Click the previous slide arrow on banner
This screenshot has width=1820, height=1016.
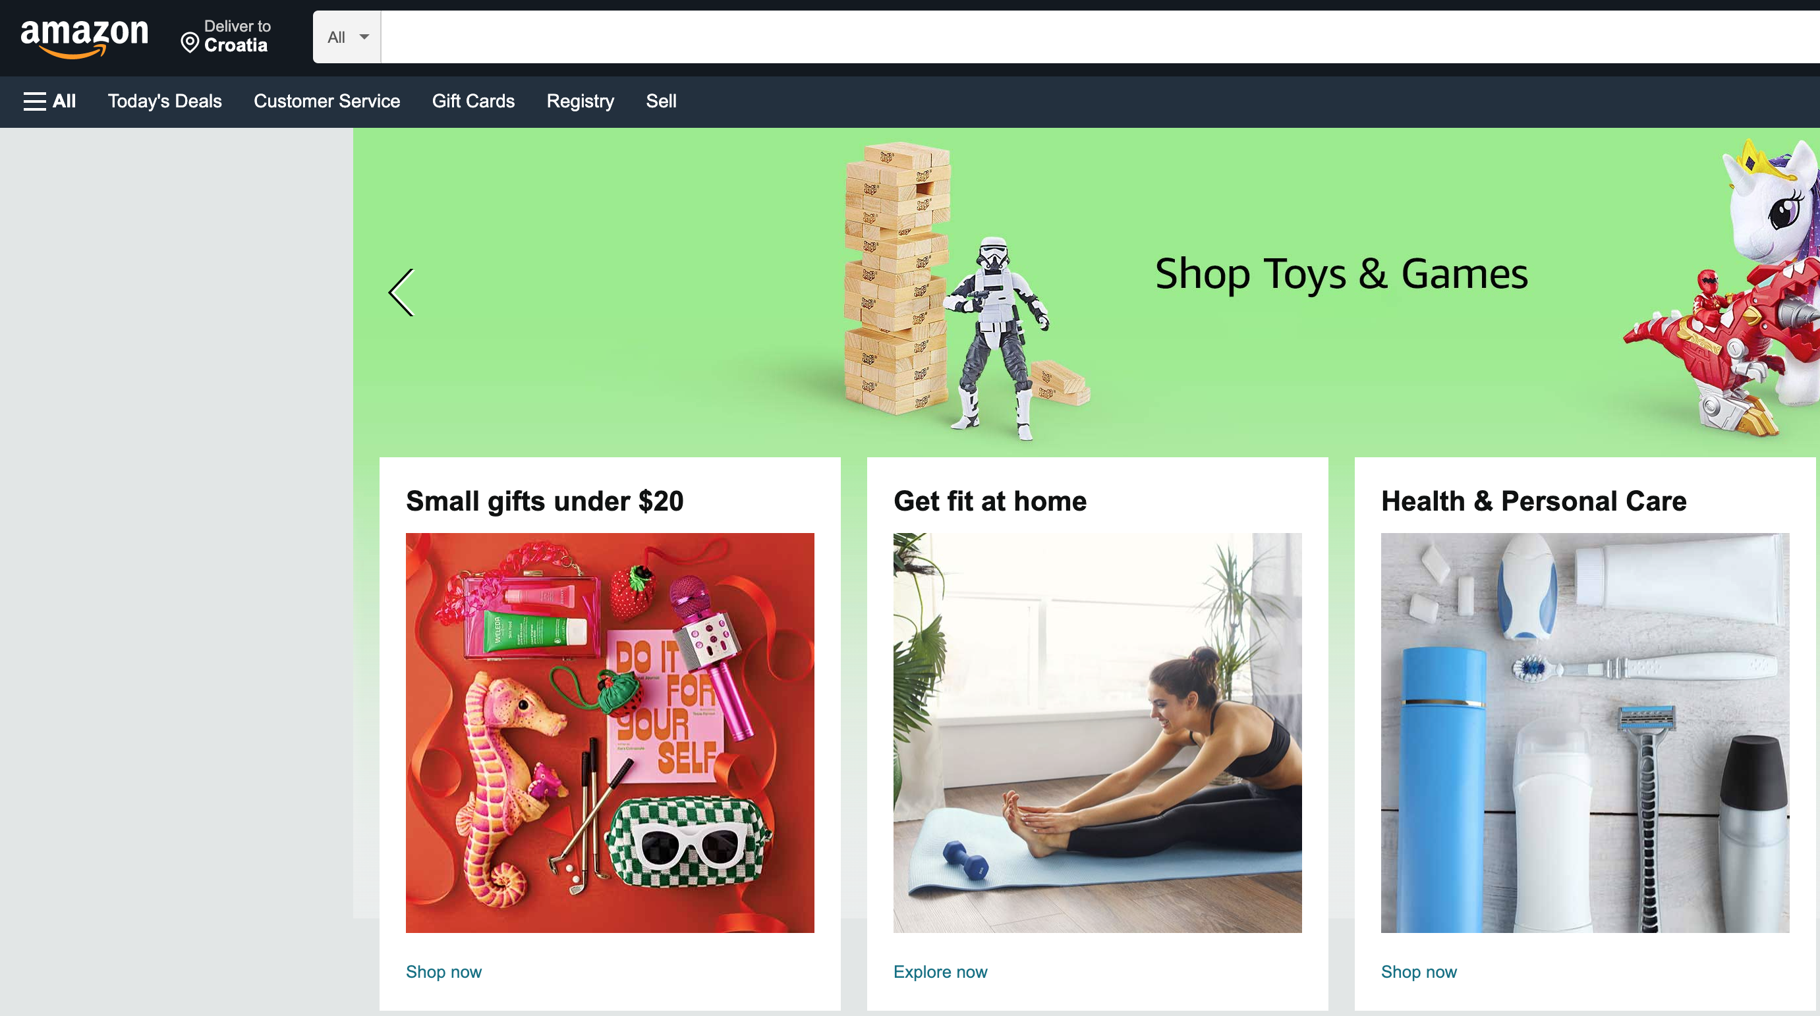[x=401, y=292]
